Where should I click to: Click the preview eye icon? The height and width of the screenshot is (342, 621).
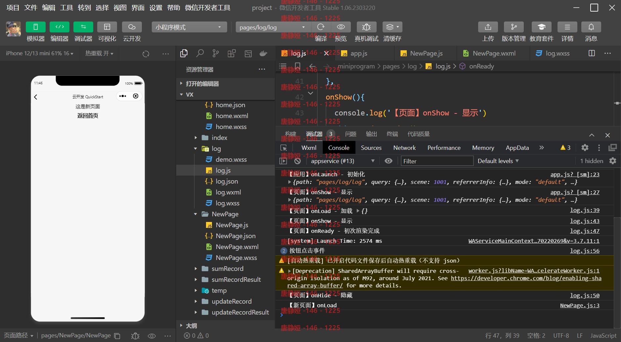tap(341, 27)
